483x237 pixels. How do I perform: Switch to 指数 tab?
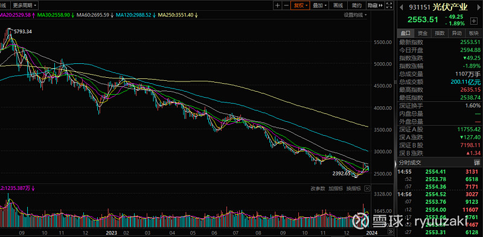[x=440, y=33]
